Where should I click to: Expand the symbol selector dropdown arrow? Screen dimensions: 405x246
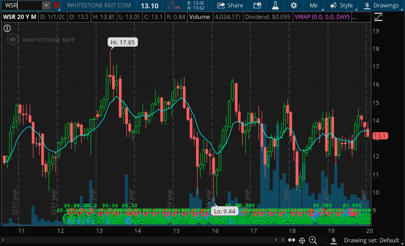click(47, 6)
